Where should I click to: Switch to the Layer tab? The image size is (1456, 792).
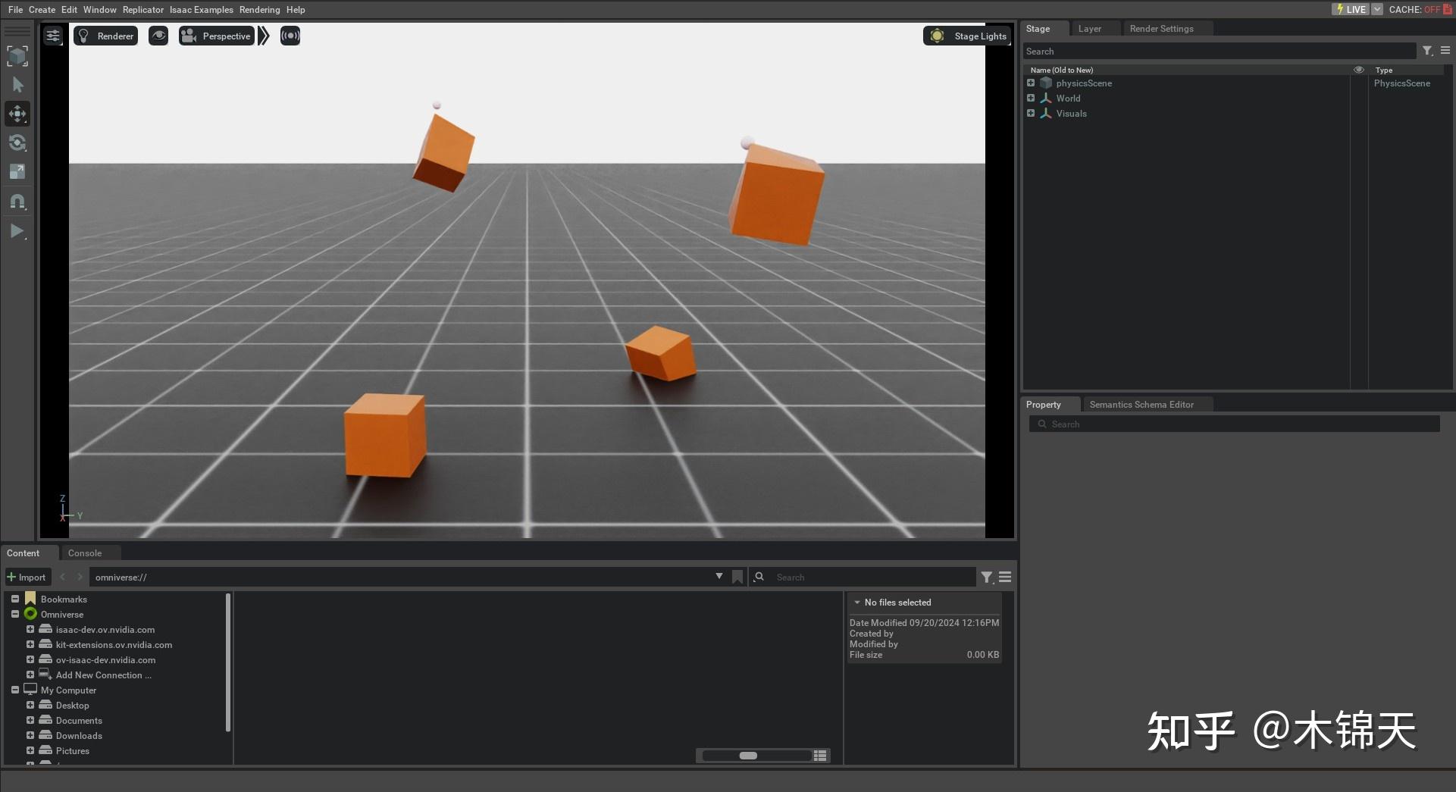click(x=1091, y=28)
